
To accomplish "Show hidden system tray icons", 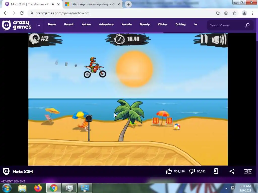I will [x=227, y=188].
